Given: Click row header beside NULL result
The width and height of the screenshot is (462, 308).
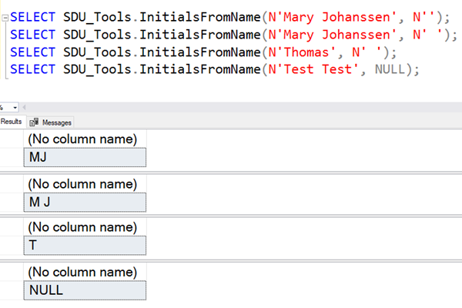Looking at the screenshot, I should [x=12, y=290].
